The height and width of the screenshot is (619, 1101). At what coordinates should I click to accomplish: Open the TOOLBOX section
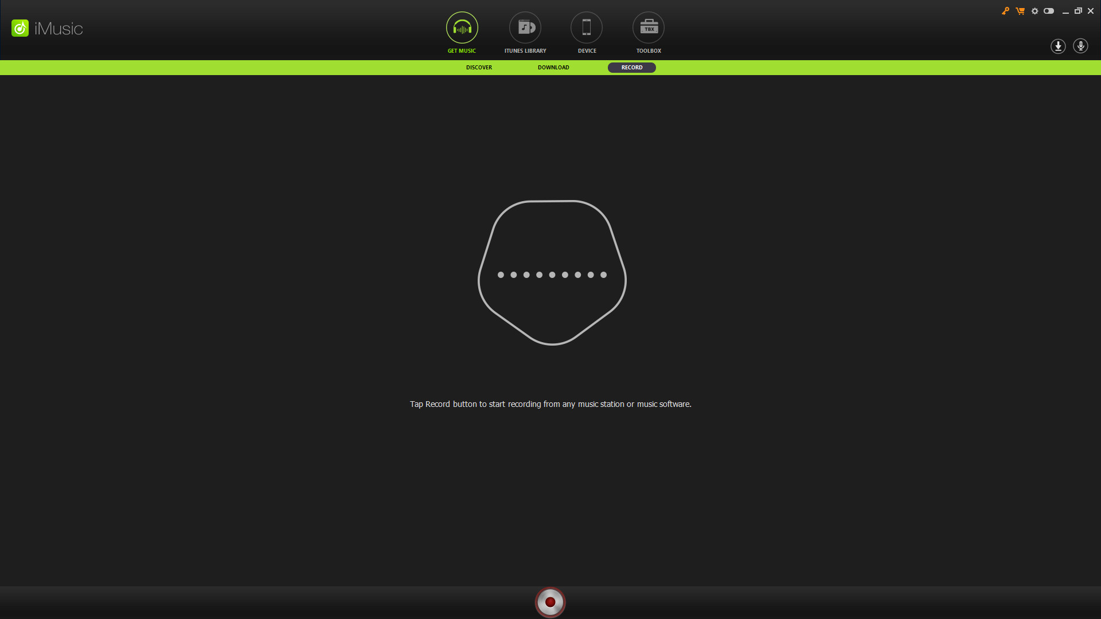[x=648, y=28]
